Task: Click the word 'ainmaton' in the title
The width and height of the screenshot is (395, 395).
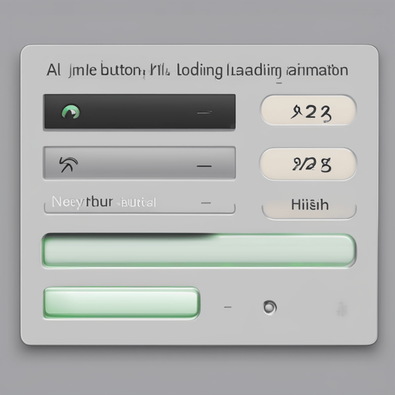Action: tap(317, 70)
